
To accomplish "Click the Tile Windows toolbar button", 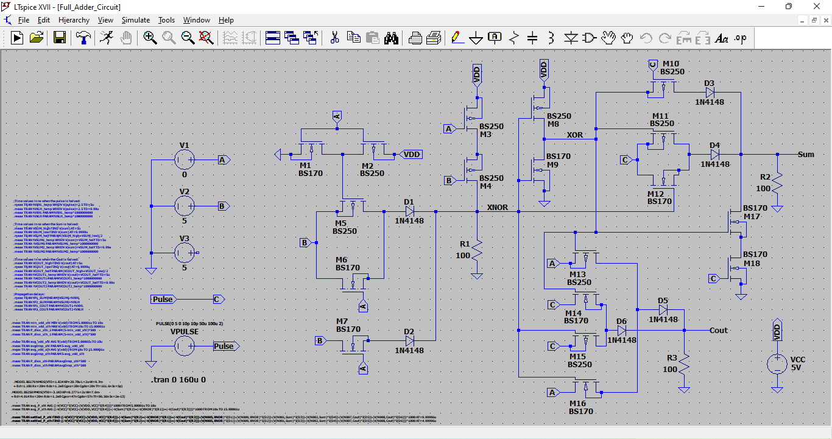I will coord(272,38).
